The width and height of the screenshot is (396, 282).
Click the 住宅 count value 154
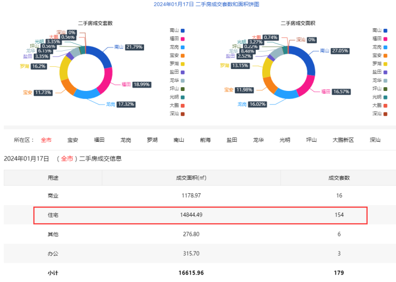tap(339, 215)
